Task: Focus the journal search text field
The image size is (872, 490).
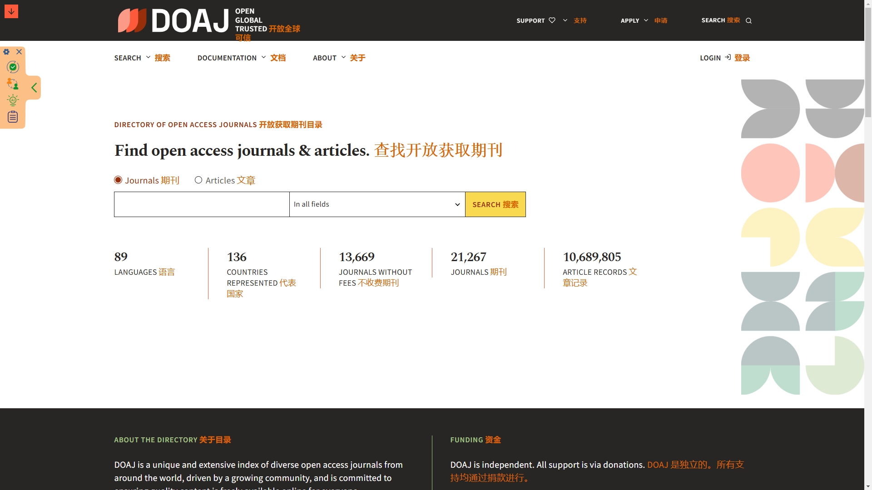Action: pyautogui.click(x=202, y=204)
